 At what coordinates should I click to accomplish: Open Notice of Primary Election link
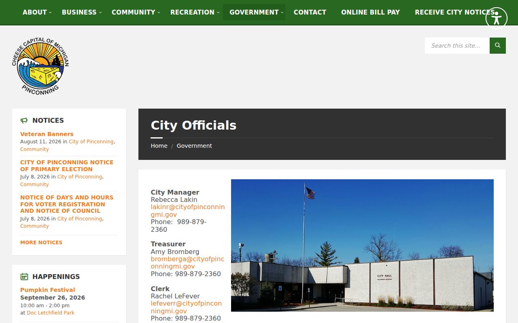pyautogui.click(x=67, y=166)
